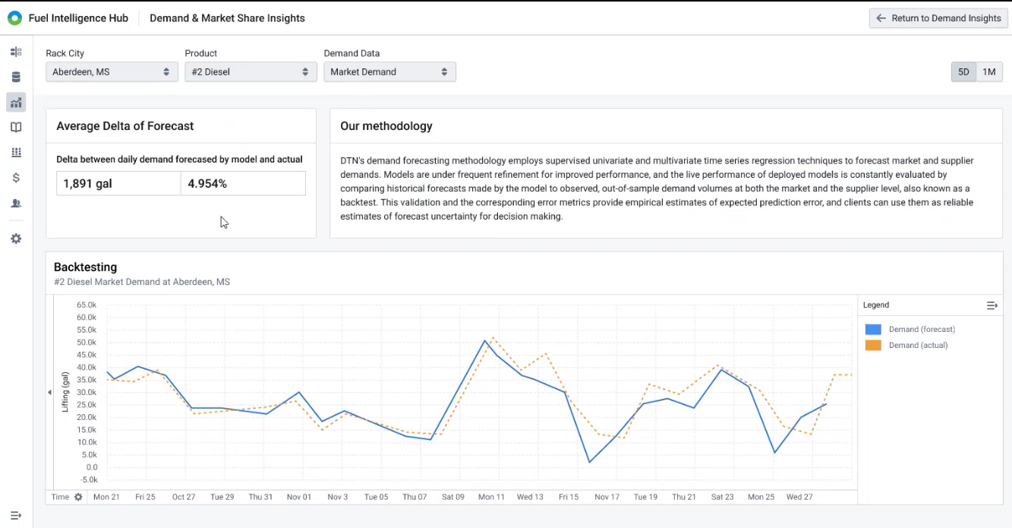Open the users icon in the sidebar

[x=16, y=204]
